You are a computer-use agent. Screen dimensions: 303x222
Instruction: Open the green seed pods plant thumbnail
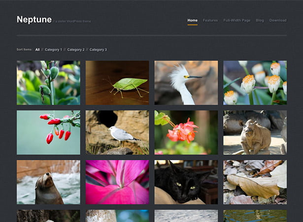point(48,83)
